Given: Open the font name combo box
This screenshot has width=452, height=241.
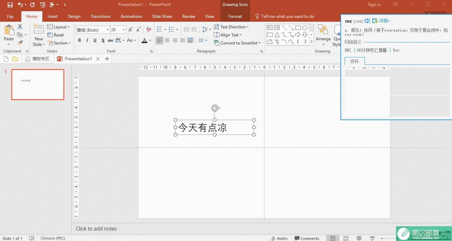Looking at the screenshot, I should tap(93, 30).
